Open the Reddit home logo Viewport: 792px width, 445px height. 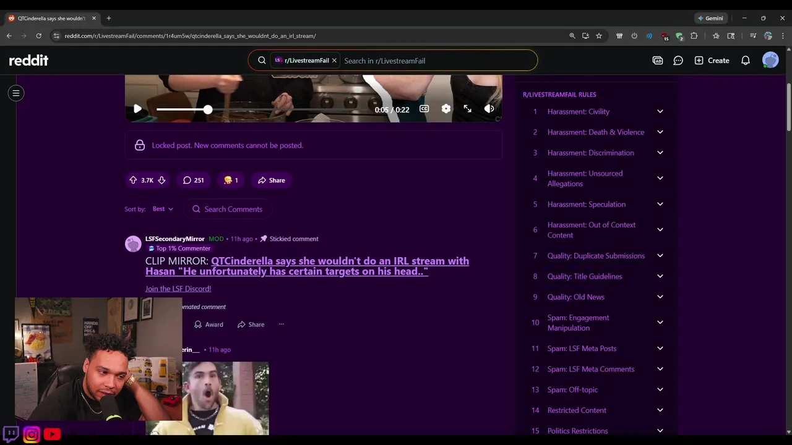pyautogui.click(x=28, y=61)
